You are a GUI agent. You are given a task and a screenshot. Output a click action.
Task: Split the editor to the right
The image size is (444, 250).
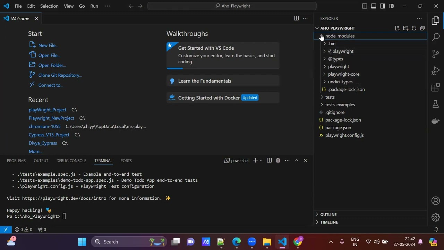coord(296,18)
